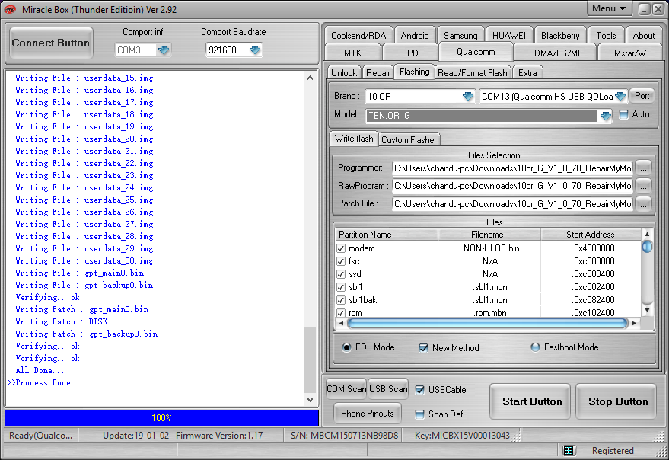Toggle the New Method checkbox
Screen dimensions: 669x460
pos(423,348)
